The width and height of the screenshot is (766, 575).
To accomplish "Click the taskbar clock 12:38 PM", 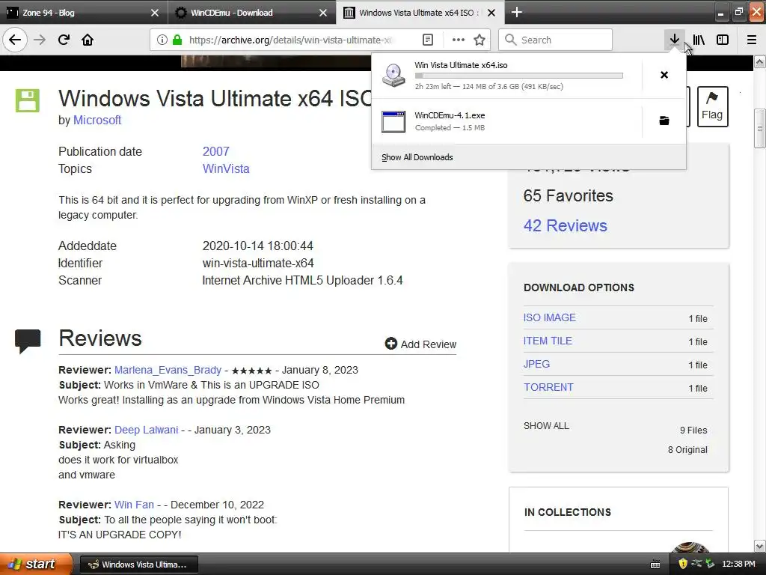I will tap(738, 565).
